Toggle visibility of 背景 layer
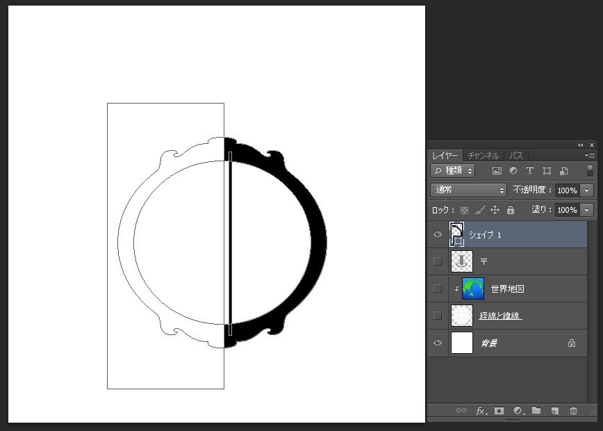The width and height of the screenshot is (603, 431). pyautogui.click(x=438, y=343)
